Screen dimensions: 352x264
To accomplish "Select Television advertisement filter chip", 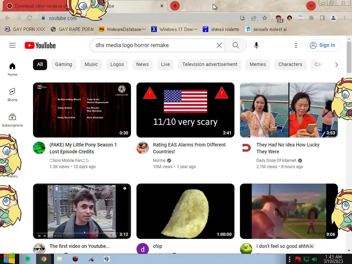I will click(210, 64).
